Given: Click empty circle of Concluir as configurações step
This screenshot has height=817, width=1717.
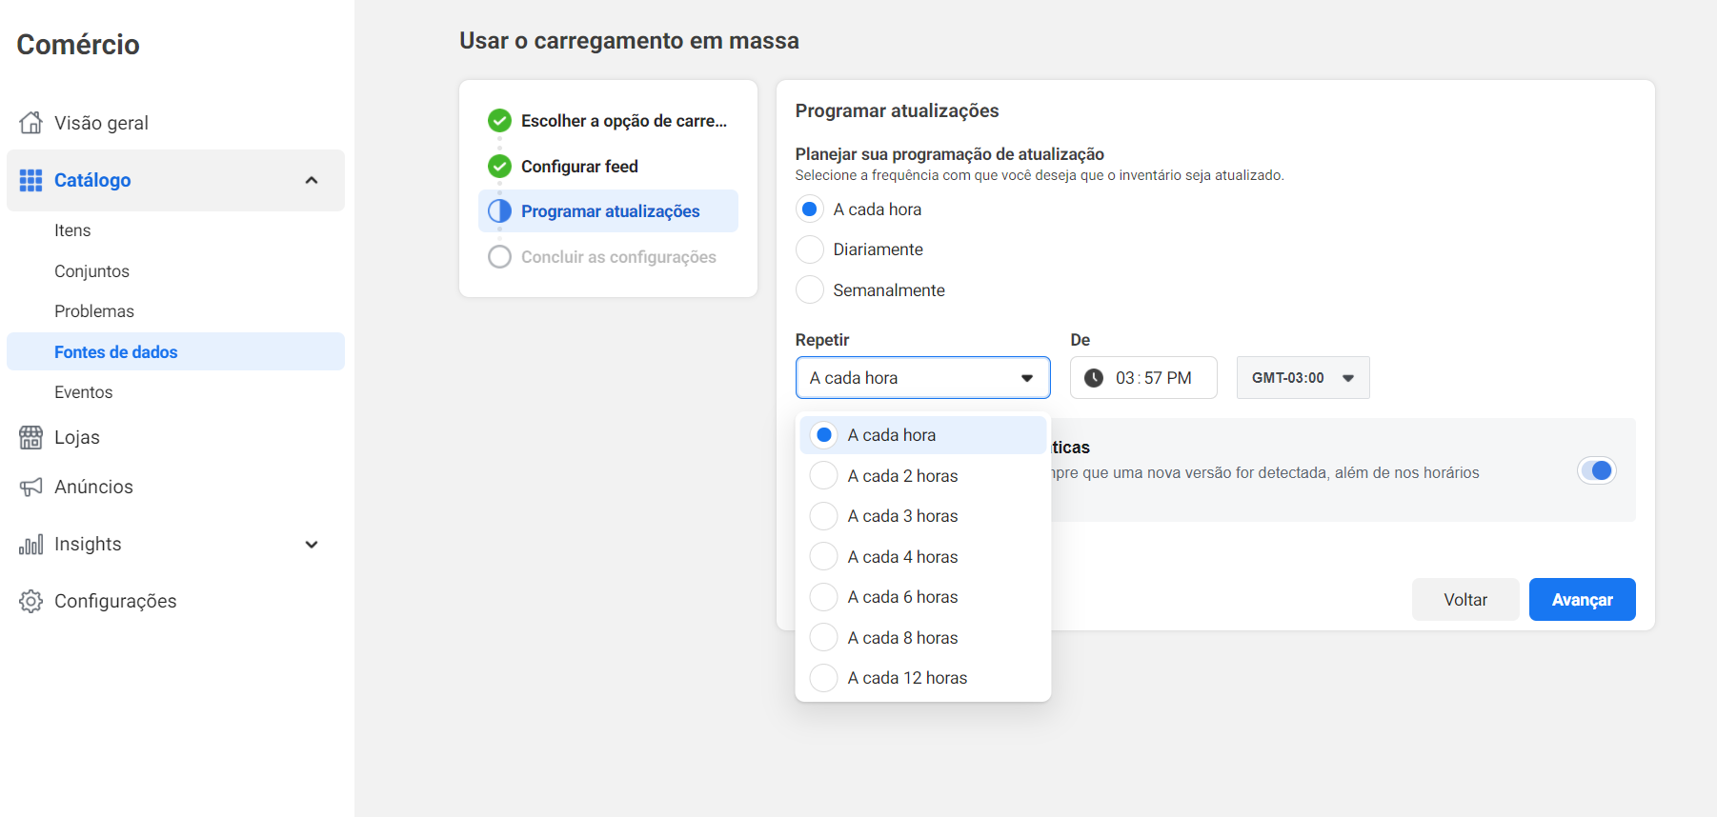Looking at the screenshot, I should (499, 257).
